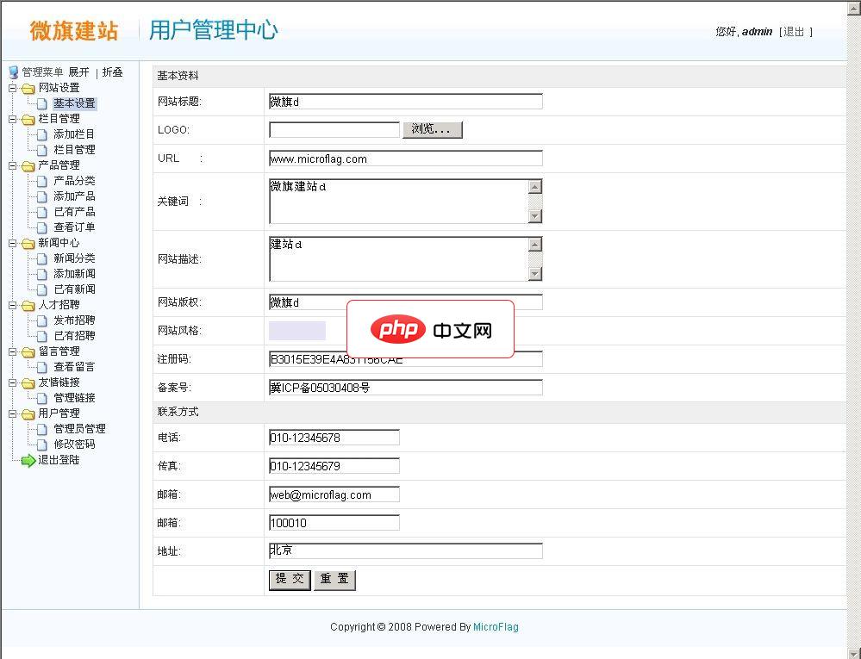Click the page icon next to 新闻分类
Screen dimensions: 861x659
[41, 258]
